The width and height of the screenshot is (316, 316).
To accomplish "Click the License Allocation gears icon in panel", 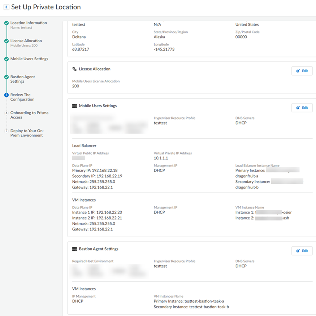I will pyautogui.click(x=74, y=69).
